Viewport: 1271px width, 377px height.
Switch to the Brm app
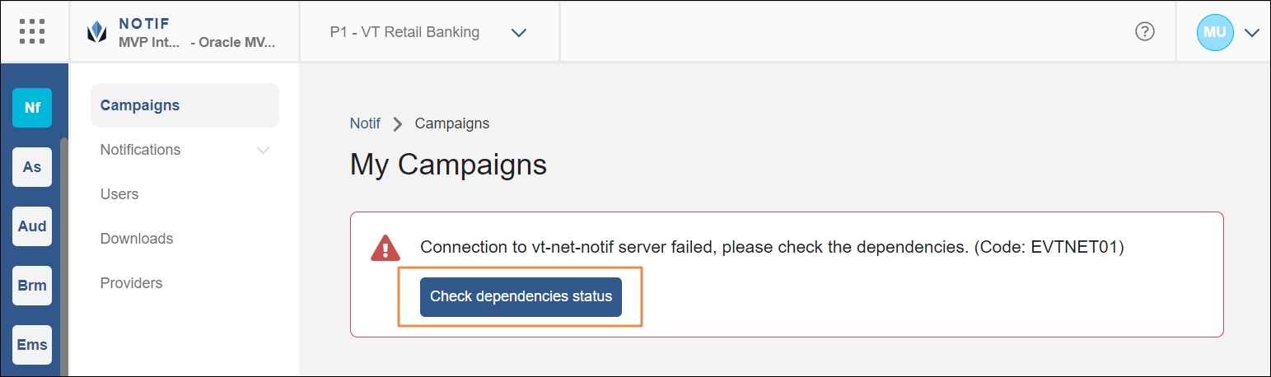32,286
